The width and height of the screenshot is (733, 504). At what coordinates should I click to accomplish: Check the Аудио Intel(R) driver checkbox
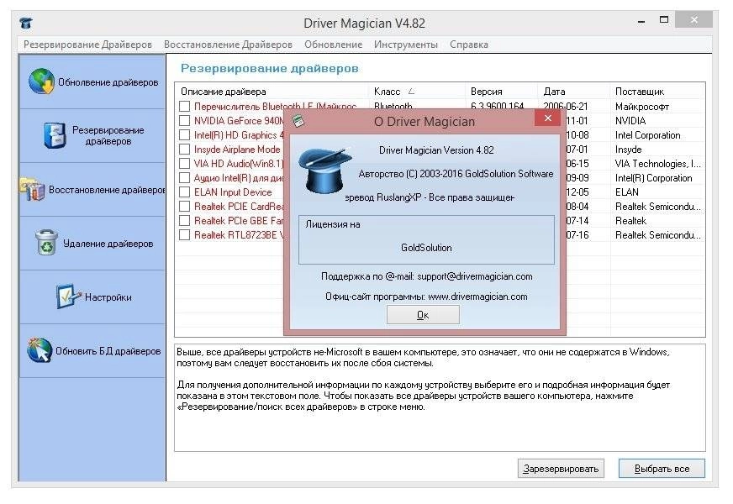pyautogui.click(x=185, y=178)
